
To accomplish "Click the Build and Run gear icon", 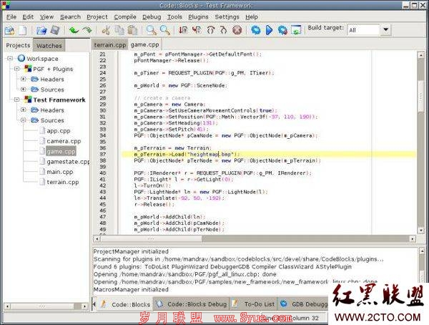I will pos(282,30).
